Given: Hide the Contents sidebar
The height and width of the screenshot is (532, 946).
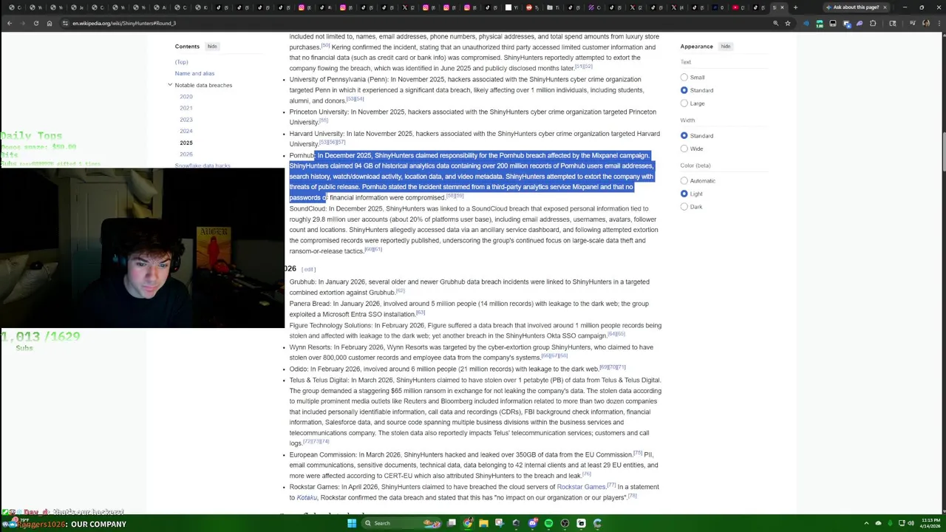Looking at the screenshot, I should coord(212,46).
